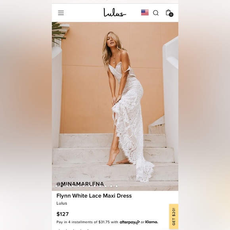Click the lace dress product photo

115,106
